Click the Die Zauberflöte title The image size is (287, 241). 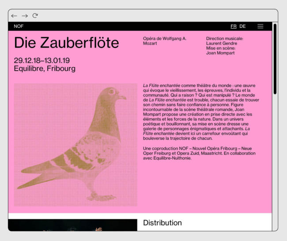point(66,43)
